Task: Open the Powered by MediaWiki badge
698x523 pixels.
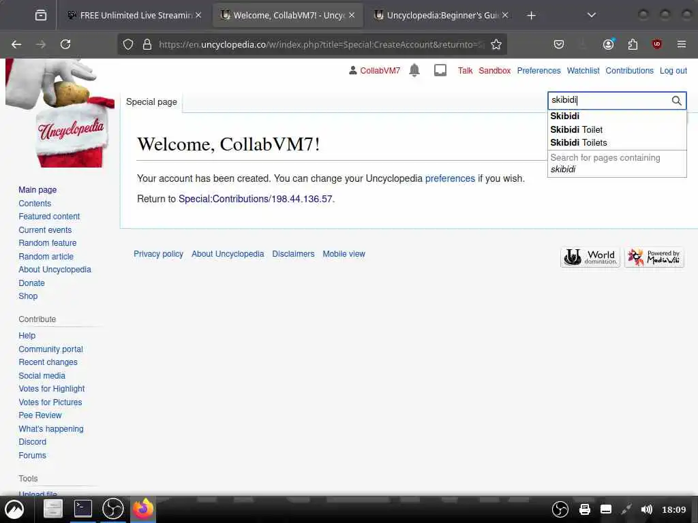Action: 654,257
